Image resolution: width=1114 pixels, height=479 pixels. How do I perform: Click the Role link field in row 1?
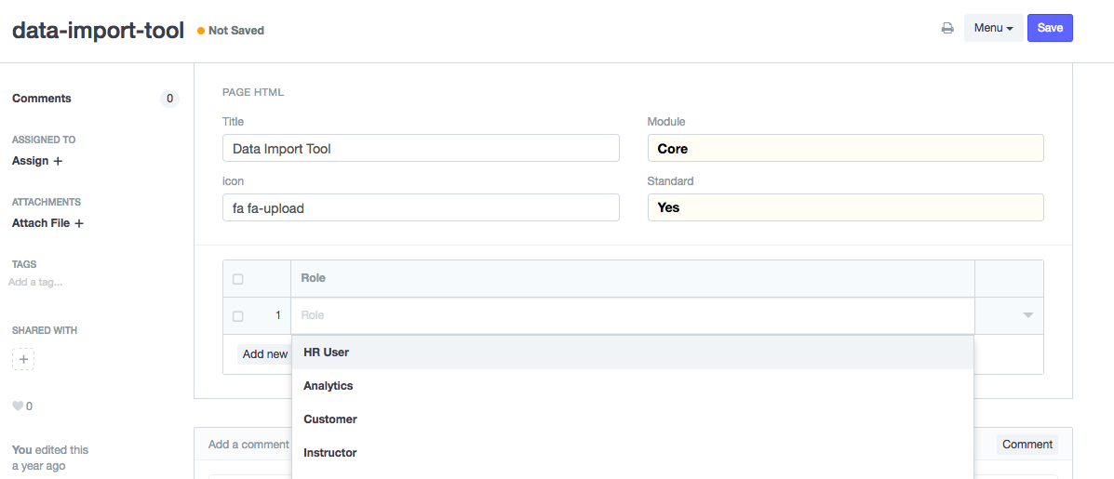(632, 316)
